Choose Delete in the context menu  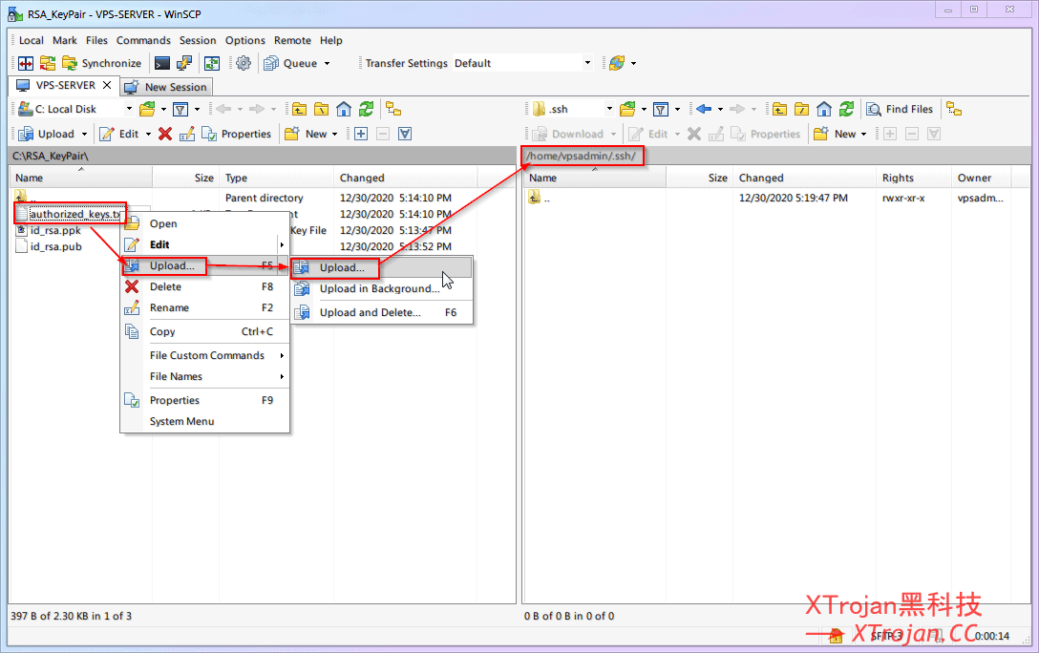[x=204, y=286]
